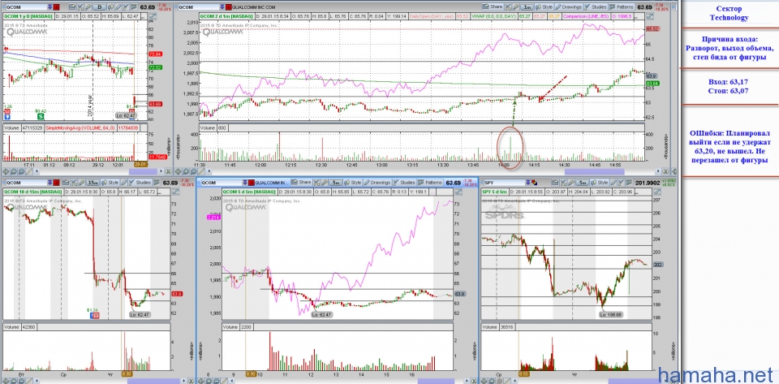This screenshot has width=779, height=384.
Task: Click Share icon in SPY chart toolbar
Action: (555, 183)
